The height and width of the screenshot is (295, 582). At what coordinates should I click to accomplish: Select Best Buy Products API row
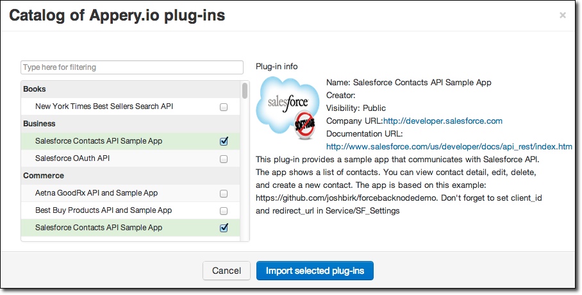point(130,210)
